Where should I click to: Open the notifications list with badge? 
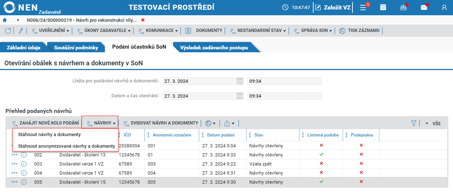(x=363, y=7)
